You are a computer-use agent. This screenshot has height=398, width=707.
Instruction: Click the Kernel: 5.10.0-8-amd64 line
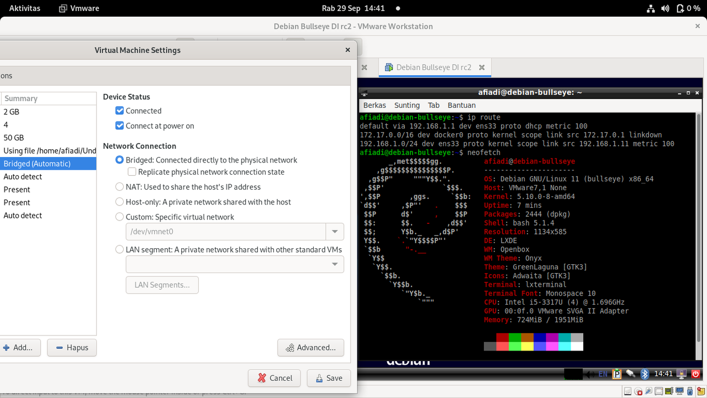[529, 196]
